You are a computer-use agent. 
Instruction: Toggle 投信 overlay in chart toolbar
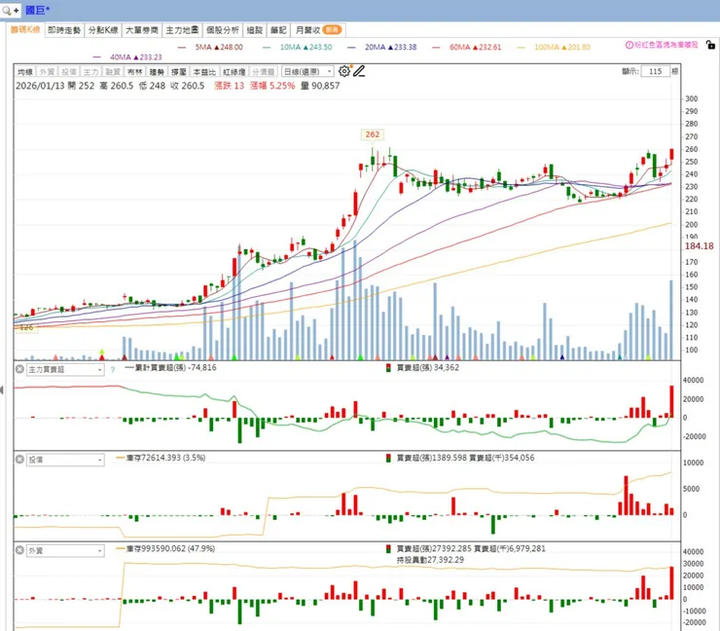coord(69,72)
